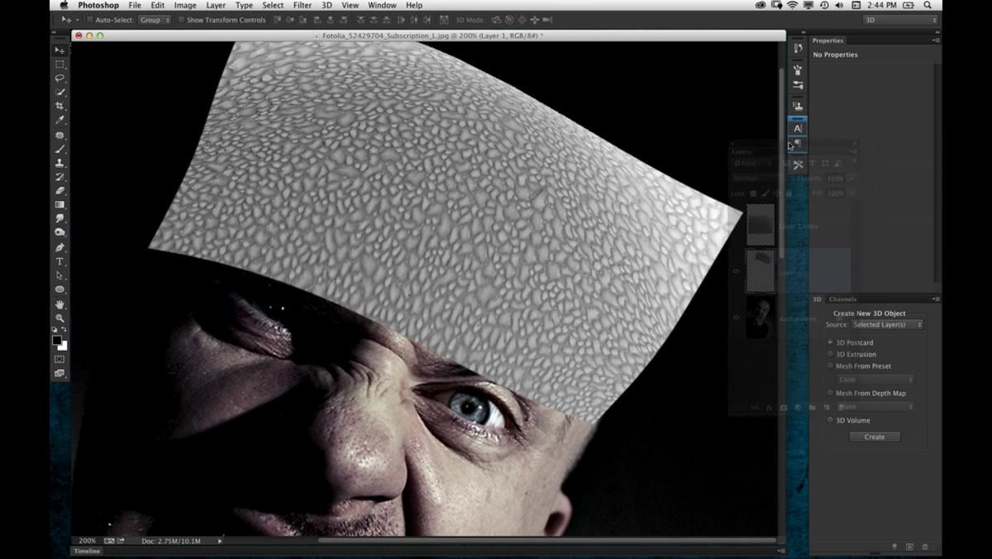
Task: Select the Eyedropper tool
Action: 60,121
